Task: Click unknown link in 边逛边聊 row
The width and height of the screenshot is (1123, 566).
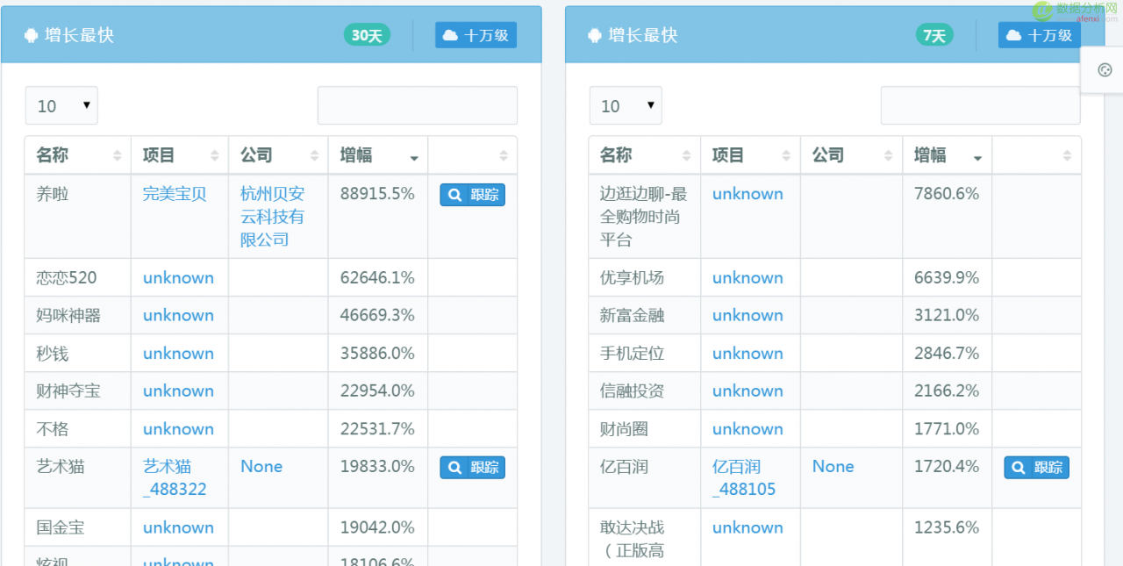Action: click(x=747, y=194)
